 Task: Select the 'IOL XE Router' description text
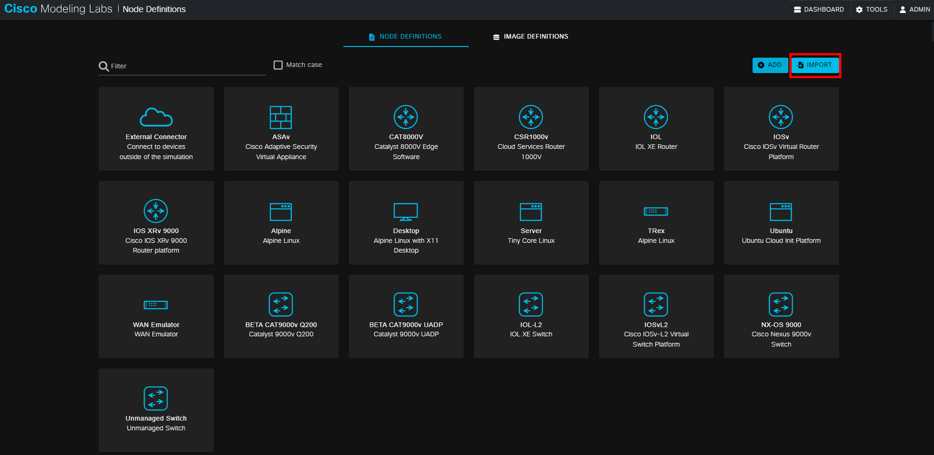coord(656,147)
